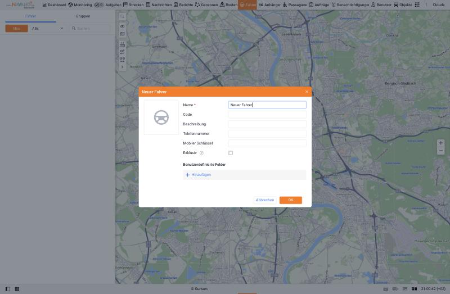Click the Abbrechen button
450x294 pixels.
[x=265, y=200]
